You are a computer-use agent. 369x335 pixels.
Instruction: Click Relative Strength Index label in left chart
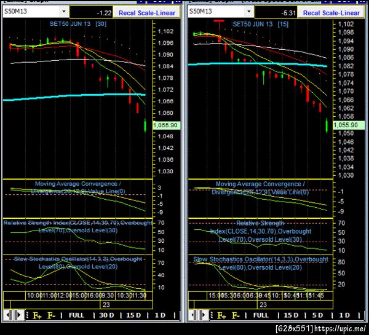point(78,226)
